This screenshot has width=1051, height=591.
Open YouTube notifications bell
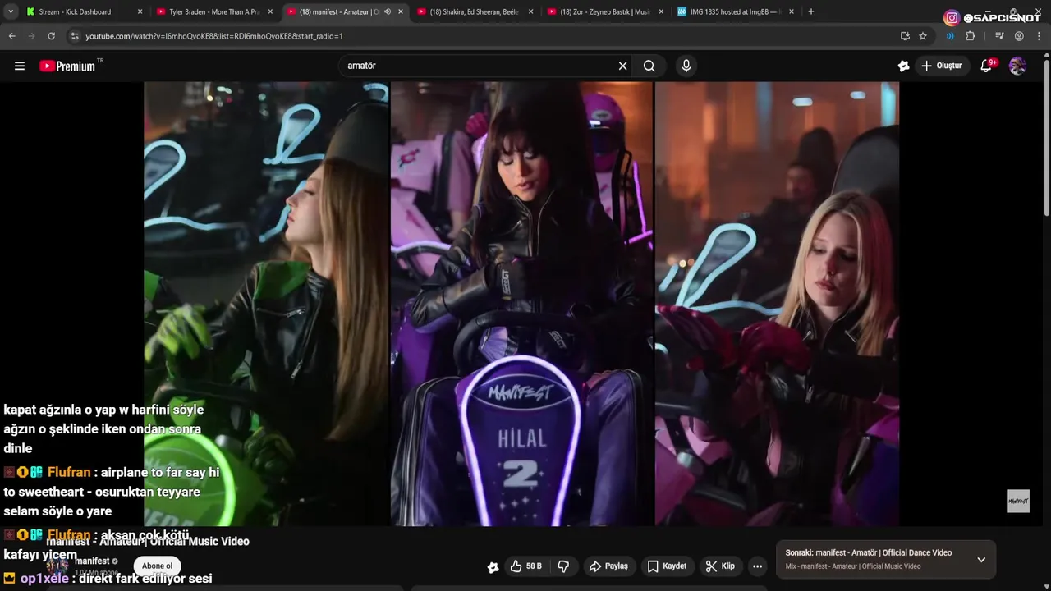988,66
